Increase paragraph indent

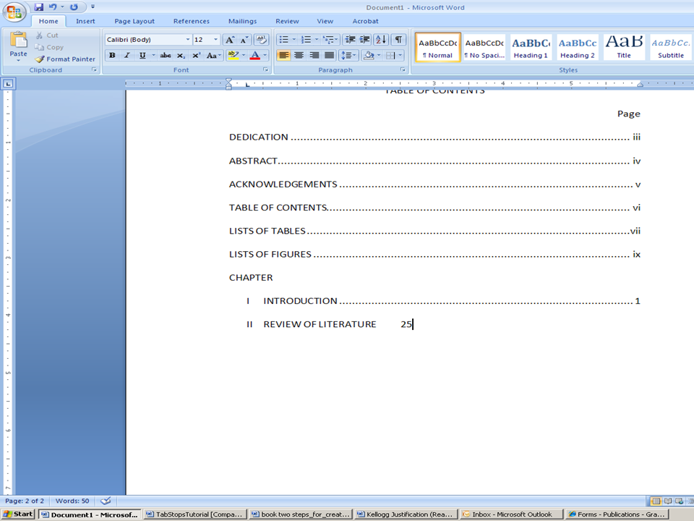pos(364,40)
